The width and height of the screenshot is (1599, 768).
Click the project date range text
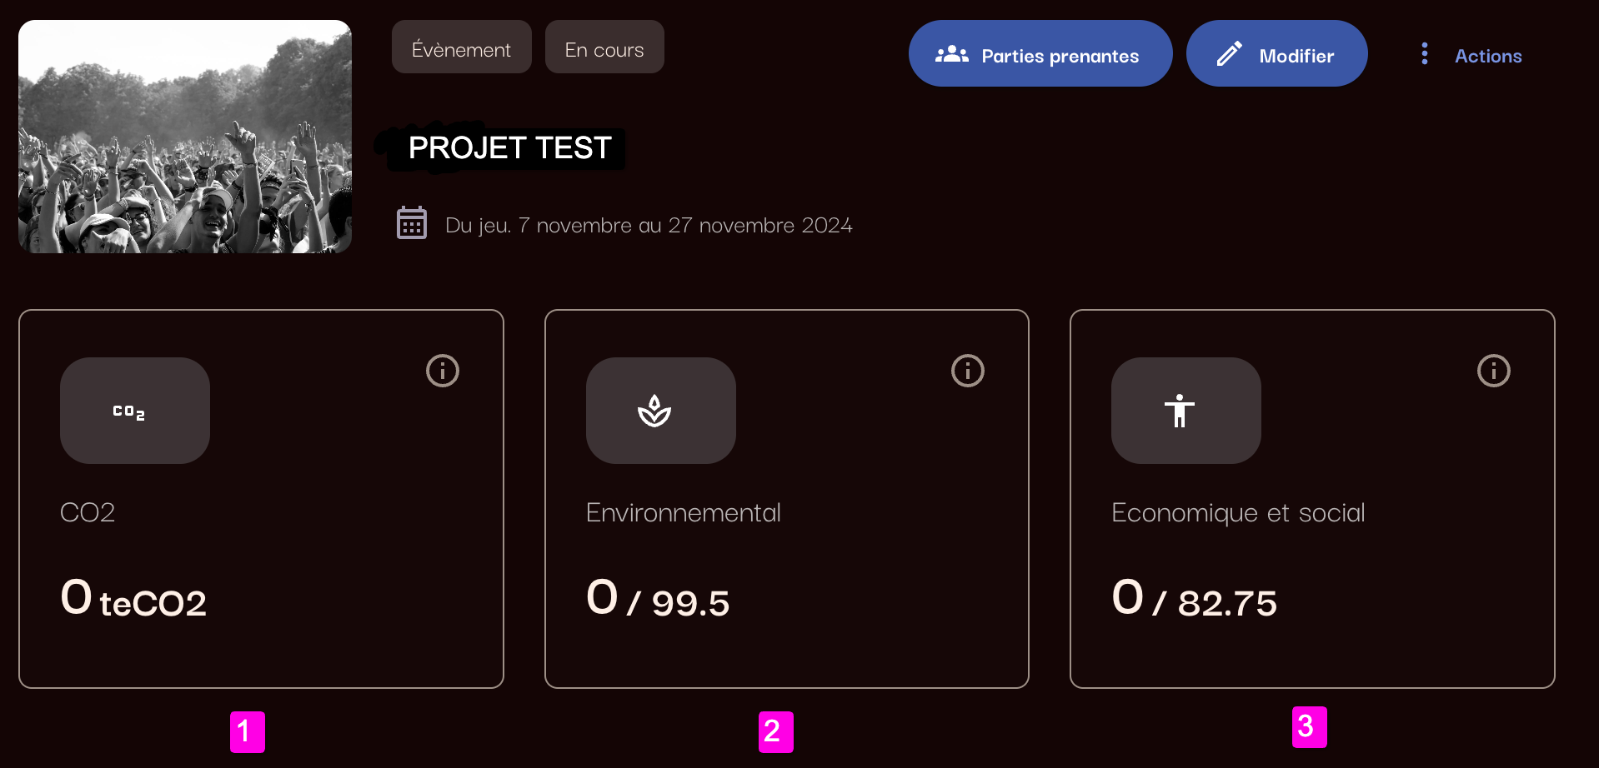coord(649,225)
